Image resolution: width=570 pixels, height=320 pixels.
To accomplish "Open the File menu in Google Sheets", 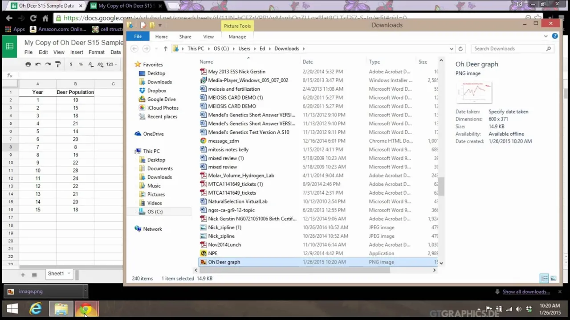I will point(28,52).
